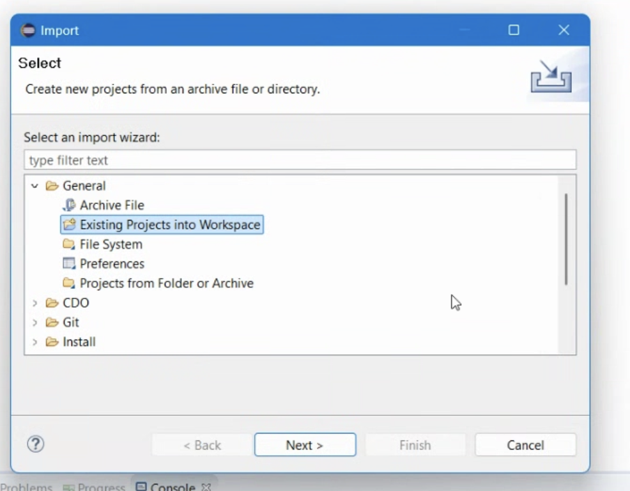
Task: Expand the Git category
Action: pos(35,322)
